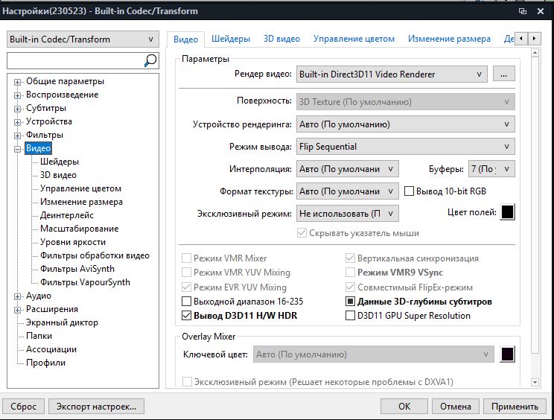Select Профили in tree
554x420 pixels.
(x=45, y=363)
